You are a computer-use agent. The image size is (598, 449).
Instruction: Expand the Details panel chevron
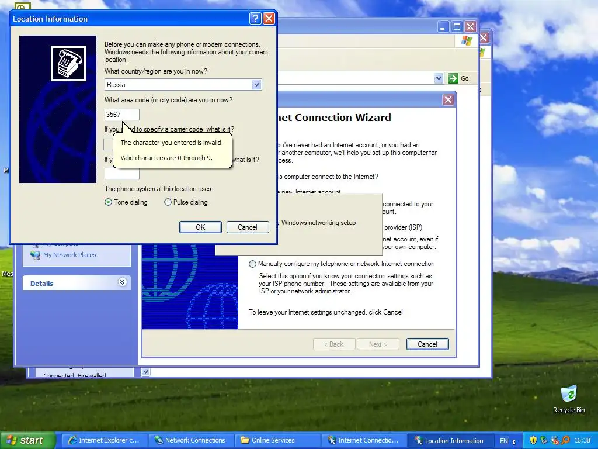point(122,282)
